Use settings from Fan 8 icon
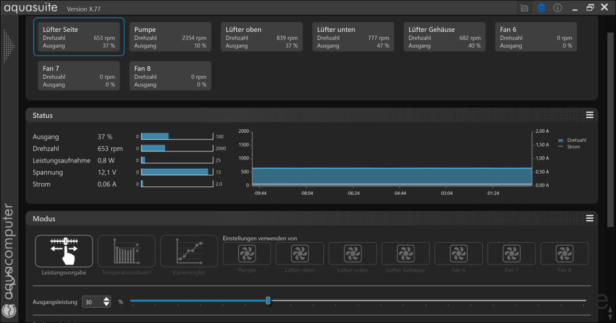616x323 pixels. [x=565, y=253]
